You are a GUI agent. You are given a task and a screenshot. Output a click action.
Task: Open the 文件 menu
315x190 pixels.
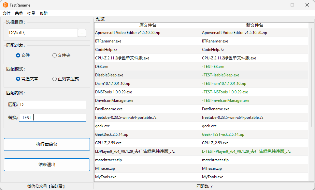coord(7,13)
